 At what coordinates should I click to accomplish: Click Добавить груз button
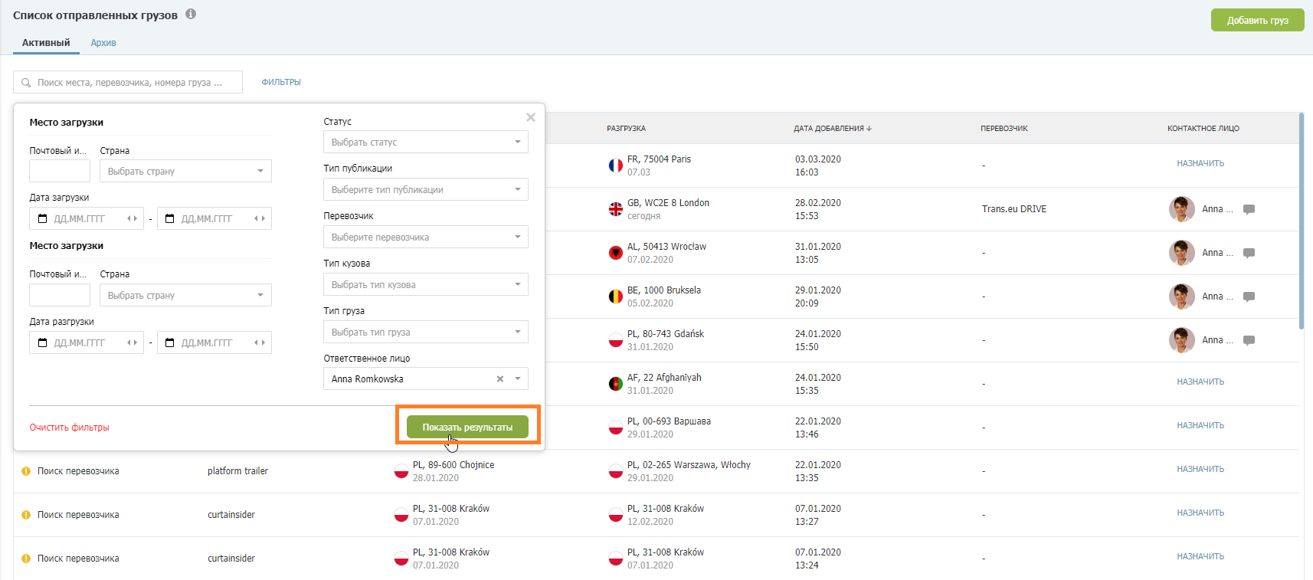click(x=1257, y=21)
